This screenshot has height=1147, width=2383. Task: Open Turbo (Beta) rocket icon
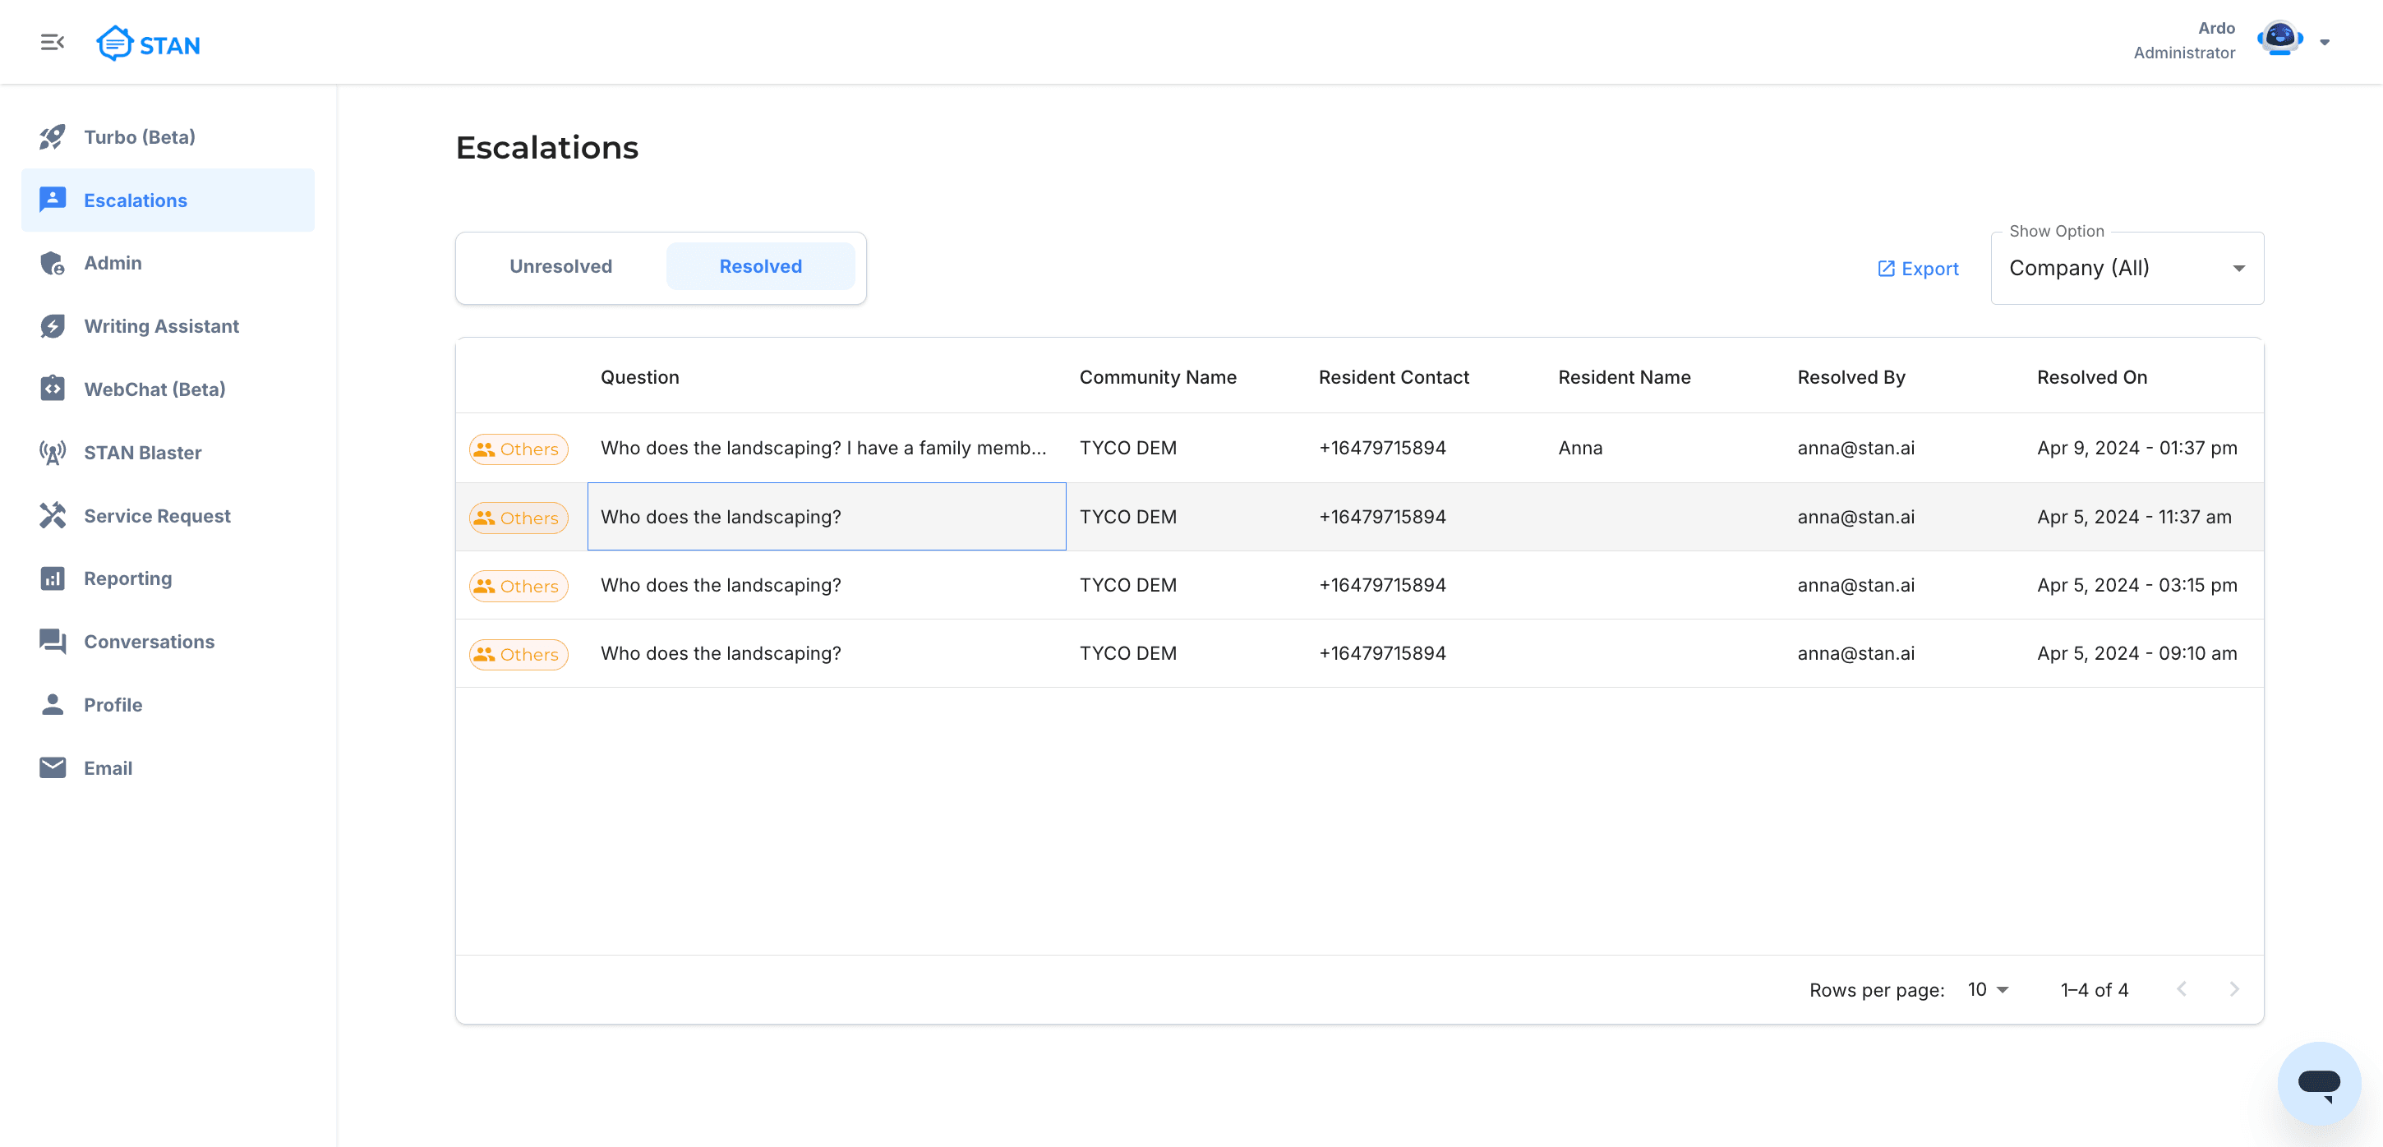click(53, 137)
